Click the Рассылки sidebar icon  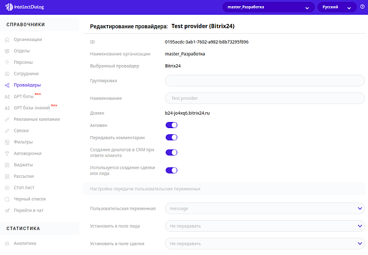(7, 177)
